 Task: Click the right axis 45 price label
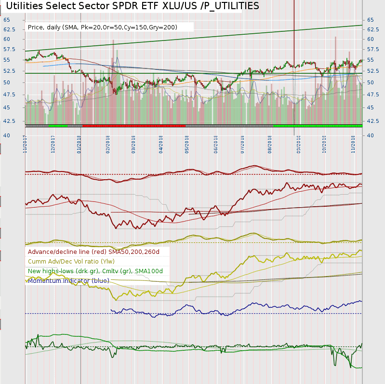coord(371,107)
